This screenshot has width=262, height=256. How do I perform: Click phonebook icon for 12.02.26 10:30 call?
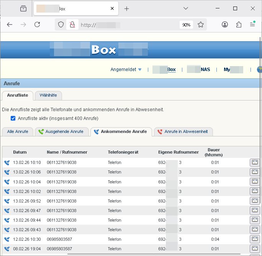254,239
